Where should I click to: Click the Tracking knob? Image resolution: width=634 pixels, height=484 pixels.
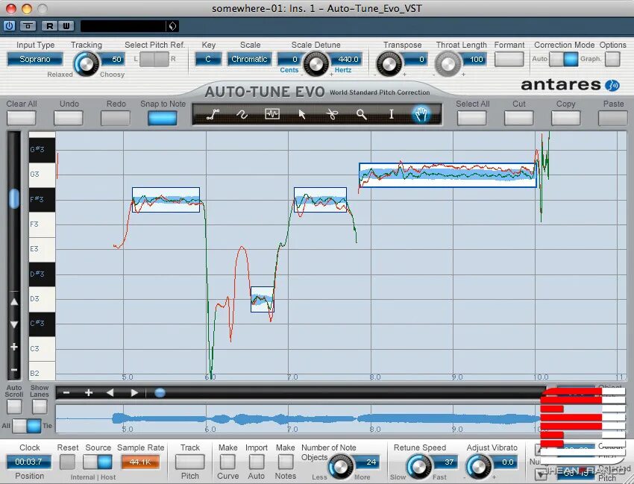(x=86, y=63)
